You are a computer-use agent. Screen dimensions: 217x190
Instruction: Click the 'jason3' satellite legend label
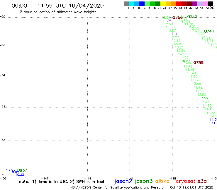pyautogui.click(x=144, y=181)
